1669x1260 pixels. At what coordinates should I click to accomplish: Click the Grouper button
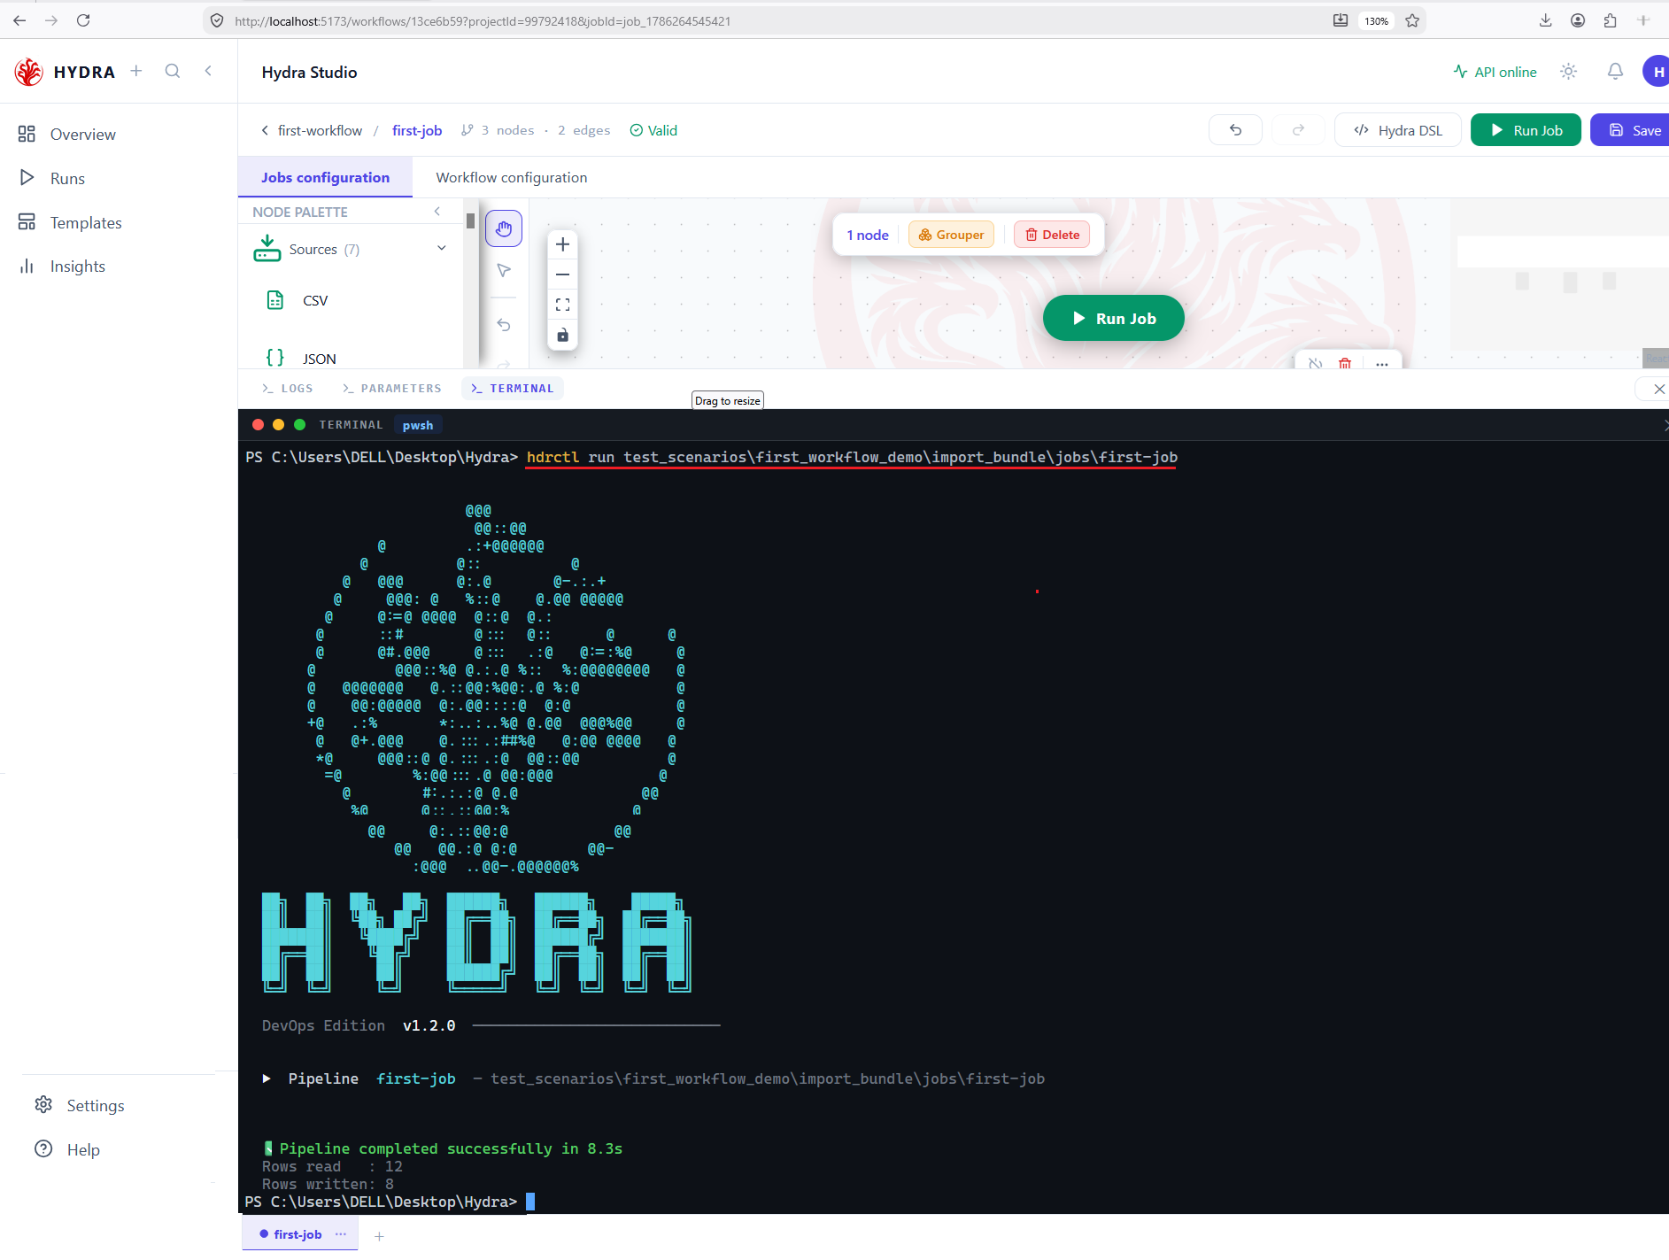(x=951, y=235)
